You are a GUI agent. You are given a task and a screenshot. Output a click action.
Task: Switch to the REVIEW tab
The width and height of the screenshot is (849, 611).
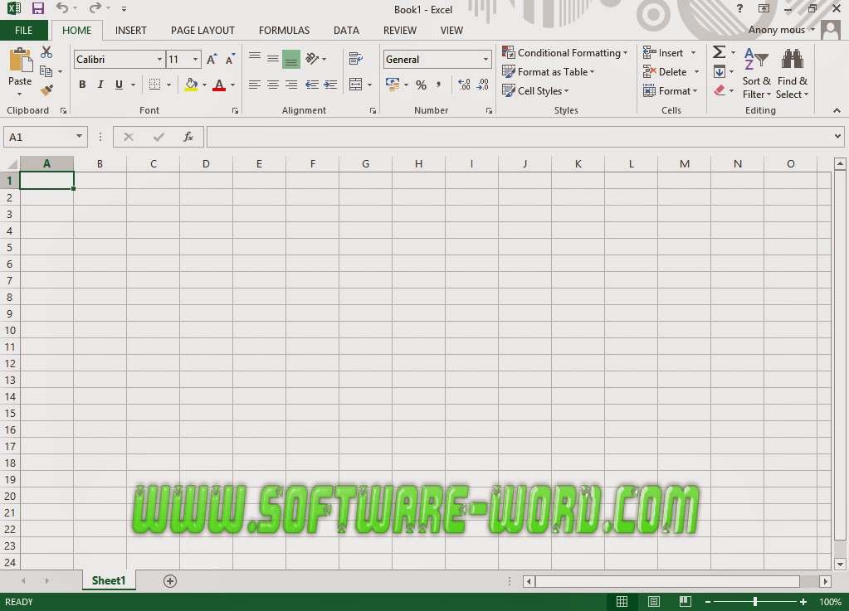click(400, 31)
